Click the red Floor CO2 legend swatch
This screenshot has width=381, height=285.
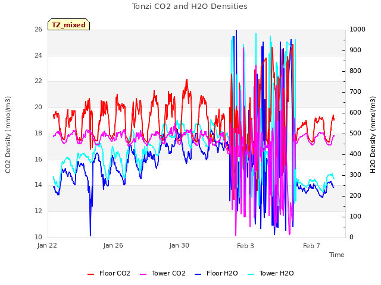(90, 274)
